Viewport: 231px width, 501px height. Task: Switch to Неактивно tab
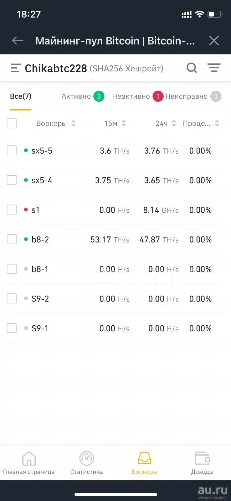point(138,96)
